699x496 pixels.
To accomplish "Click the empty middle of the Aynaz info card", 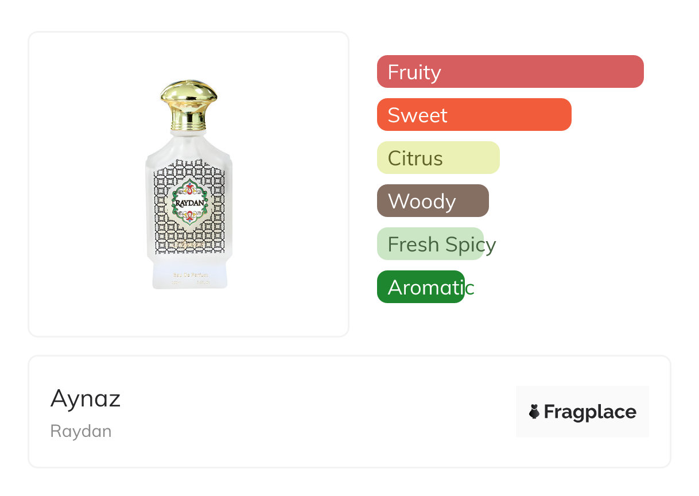I will (316, 412).
